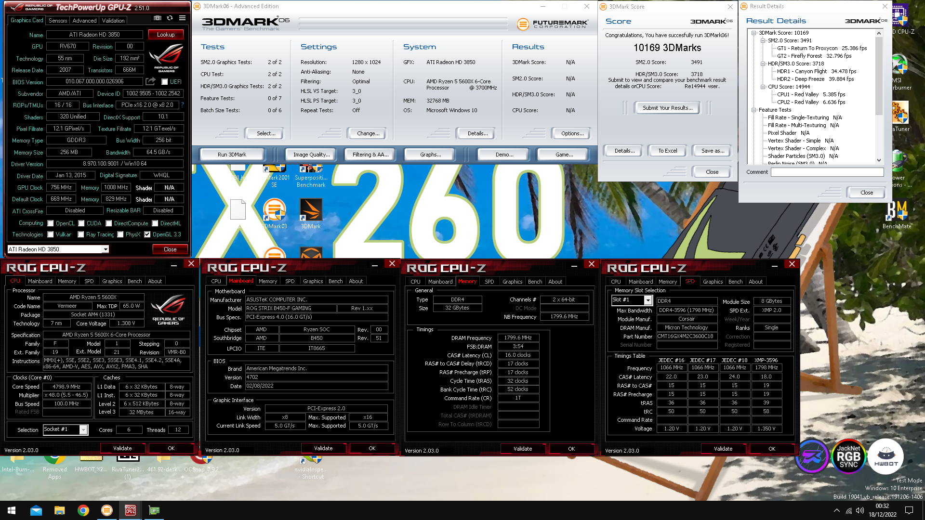Screen dimensions: 925x520
Task: Click the GPU-Z Lookup button
Action: point(166,35)
